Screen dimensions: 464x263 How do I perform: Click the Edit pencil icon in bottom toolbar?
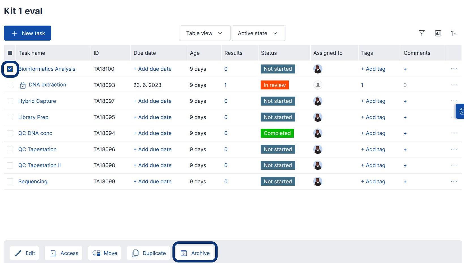(x=18, y=253)
